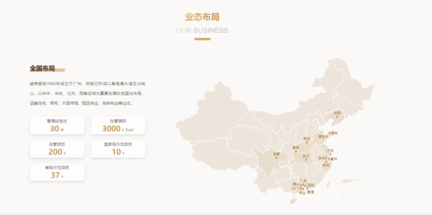The width and height of the screenshot is (432, 215).
Task: Click the 业态布局 section heading
Action: pyautogui.click(x=202, y=17)
